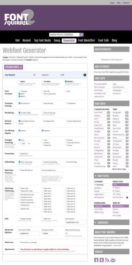Uncheck the WOFF2 format checkbox

point(20,96)
